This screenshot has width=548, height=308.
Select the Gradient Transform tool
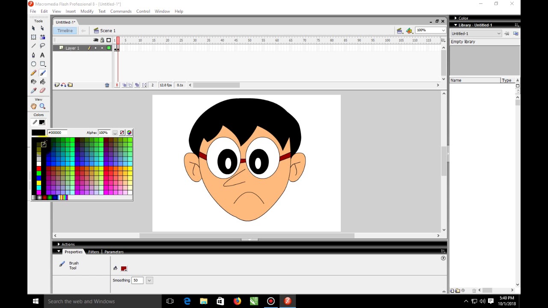[x=42, y=37]
